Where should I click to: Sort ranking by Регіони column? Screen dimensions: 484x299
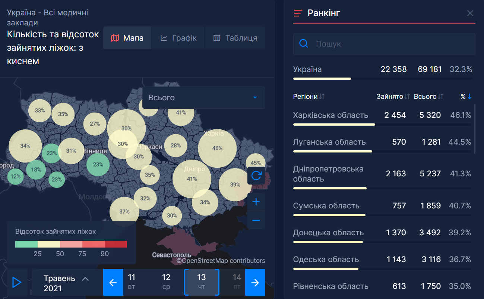pyautogui.click(x=309, y=97)
